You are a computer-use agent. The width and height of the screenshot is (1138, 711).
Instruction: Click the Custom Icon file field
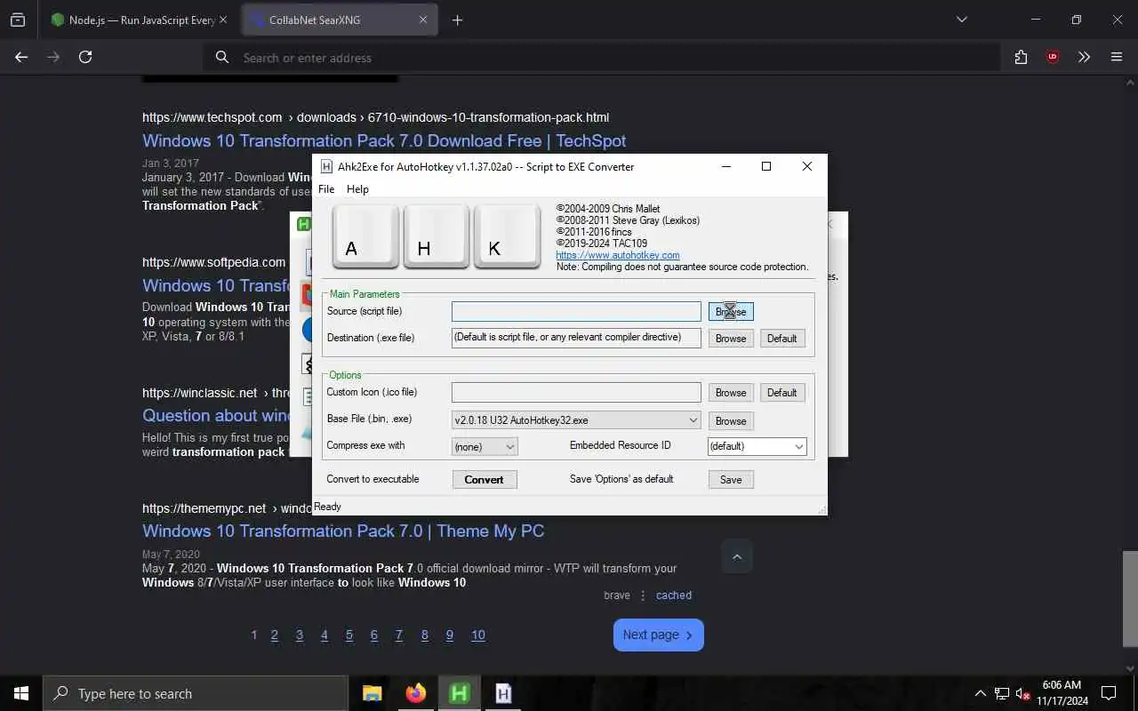click(x=576, y=392)
